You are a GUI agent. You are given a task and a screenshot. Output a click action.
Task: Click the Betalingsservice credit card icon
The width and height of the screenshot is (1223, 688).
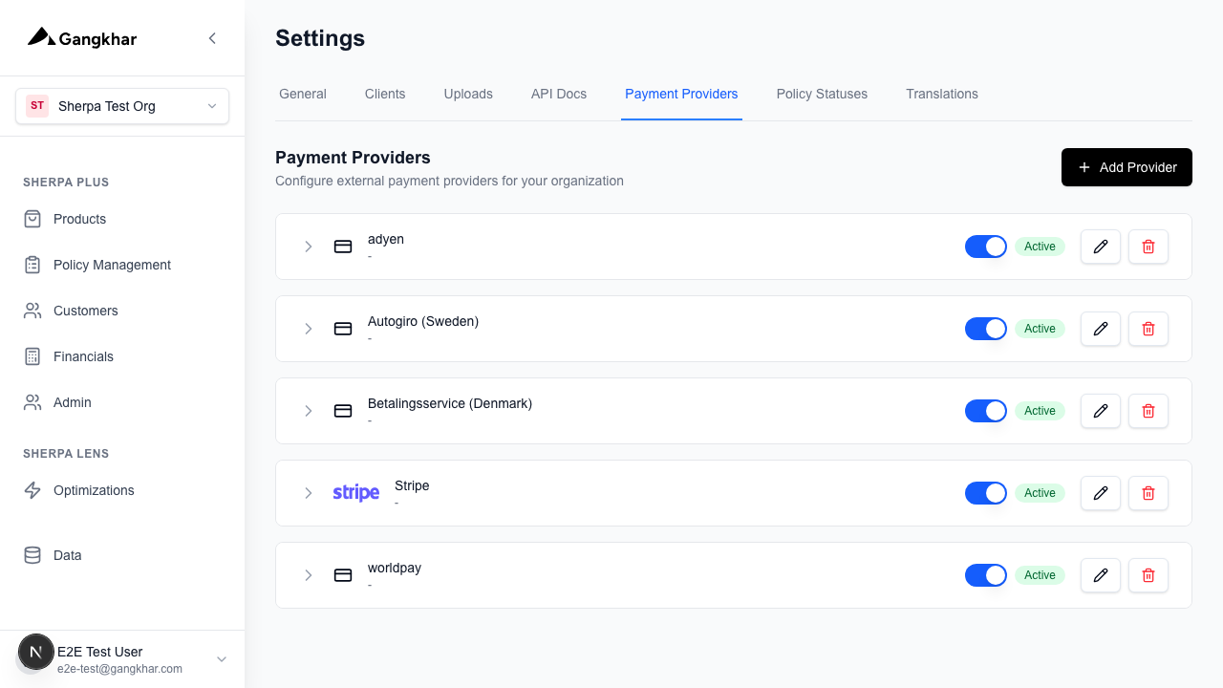coord(343,411)
